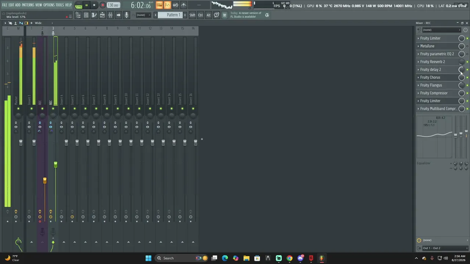The width and height of the screenshot is (470, 264).
Task: Toggle the Mixer view icon
Action: click(110, 15)
